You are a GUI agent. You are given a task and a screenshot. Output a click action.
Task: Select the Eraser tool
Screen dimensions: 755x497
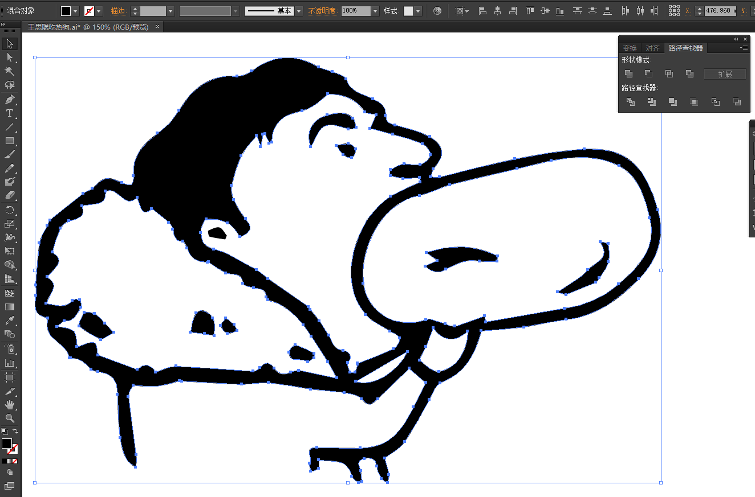coord(10,196)
